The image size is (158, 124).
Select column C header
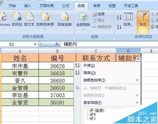[96, 51]
